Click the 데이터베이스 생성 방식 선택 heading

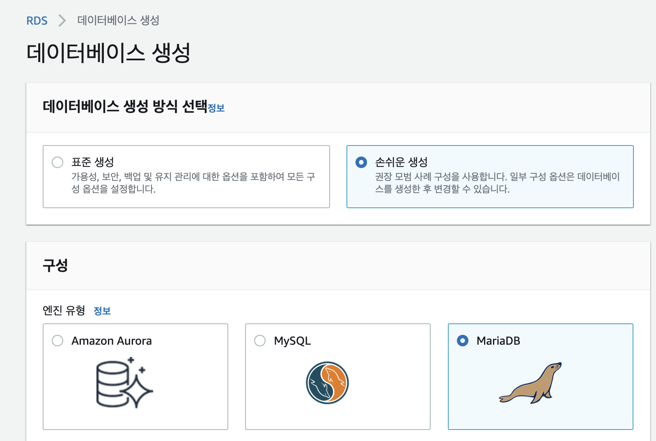125,107
